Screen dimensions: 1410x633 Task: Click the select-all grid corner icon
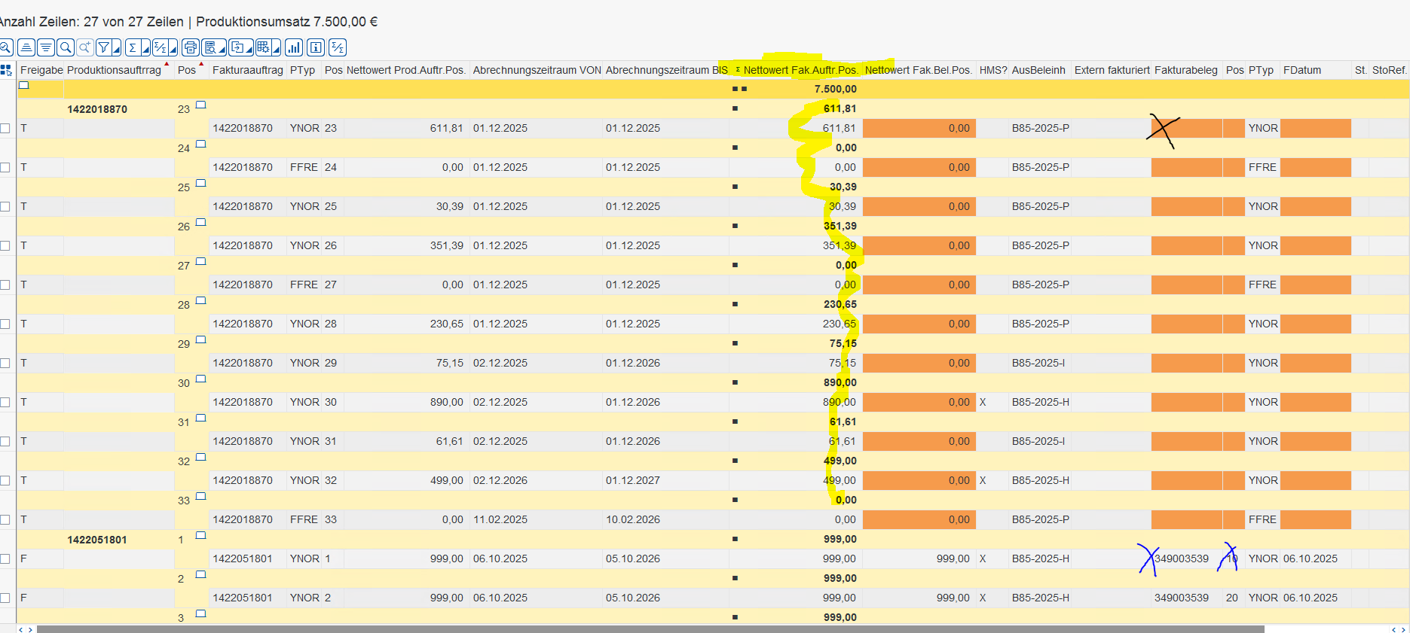point(7,70)
